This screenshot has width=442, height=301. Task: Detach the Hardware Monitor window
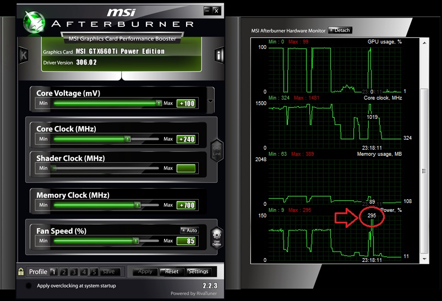click(x=340, y=30)
